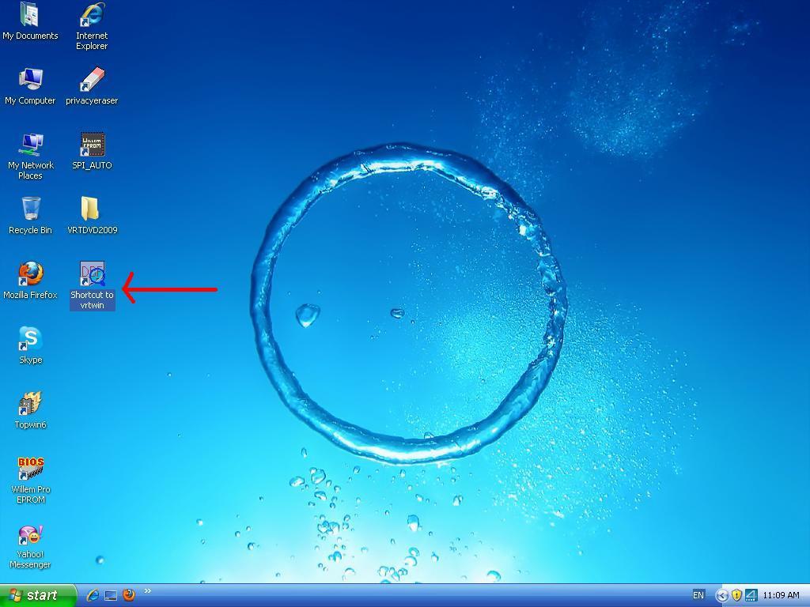
Task: Select the Recycle Bin
Action: coord(30,209)
